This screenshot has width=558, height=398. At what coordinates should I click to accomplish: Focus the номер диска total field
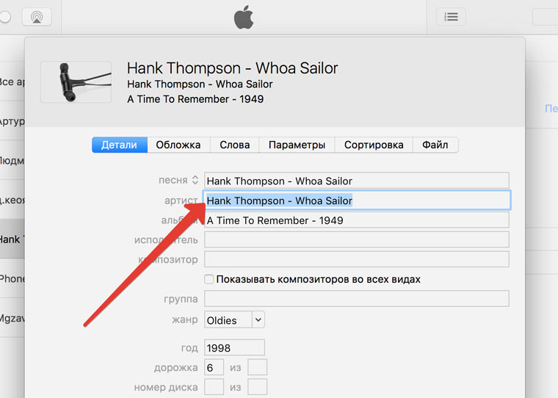(257, 386)
